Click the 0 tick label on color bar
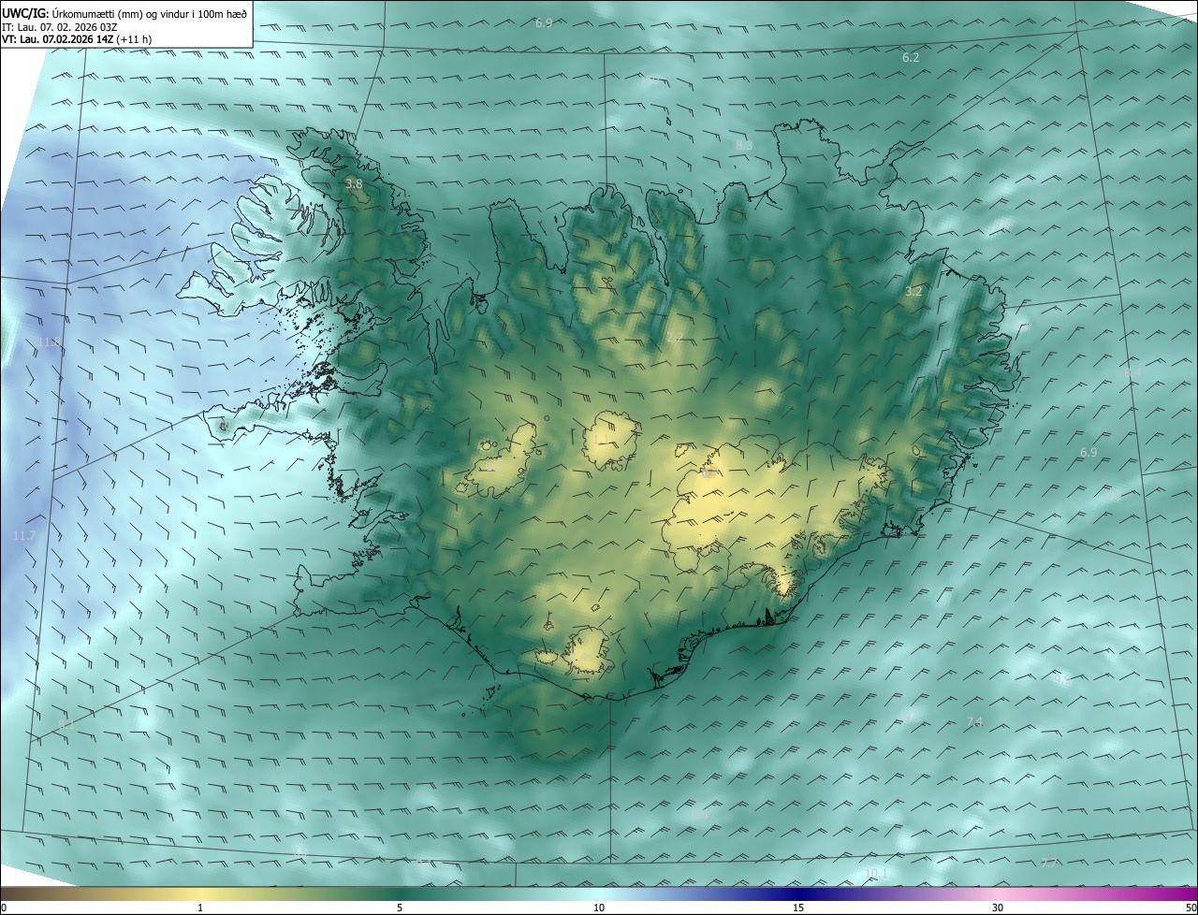Image resolution: width=1198 pixels, height=915 pixels. (x=4, y=908)
